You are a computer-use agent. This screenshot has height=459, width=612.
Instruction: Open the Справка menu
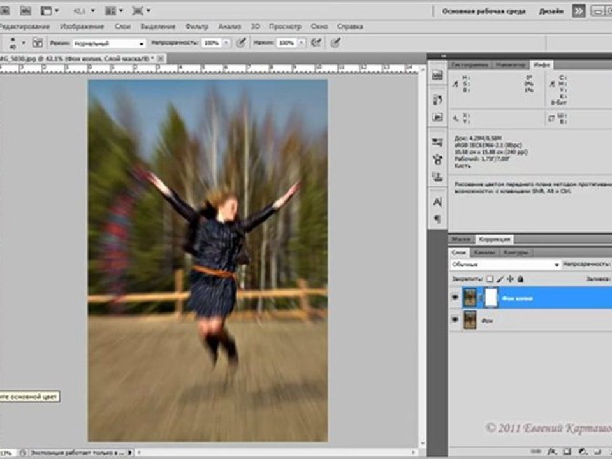click(350, 27)
